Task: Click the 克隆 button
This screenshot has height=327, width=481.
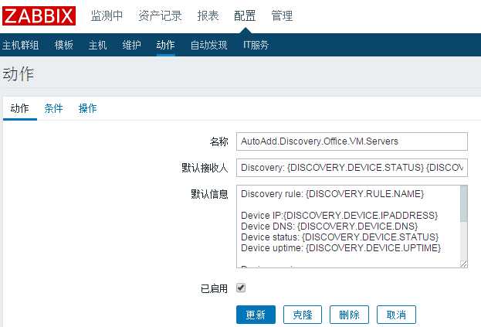Action: tap(303, 315)
